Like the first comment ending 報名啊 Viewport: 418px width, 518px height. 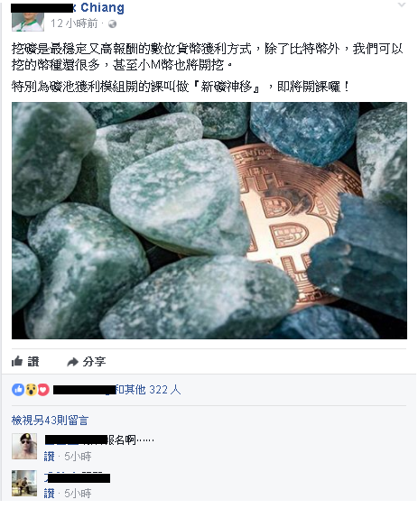tap(49, 457)
